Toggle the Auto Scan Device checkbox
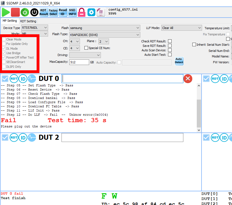 (x=170, y=50)
